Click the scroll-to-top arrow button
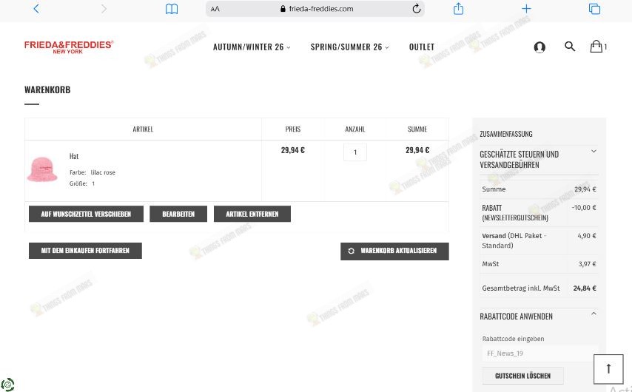 coord(608,369)
